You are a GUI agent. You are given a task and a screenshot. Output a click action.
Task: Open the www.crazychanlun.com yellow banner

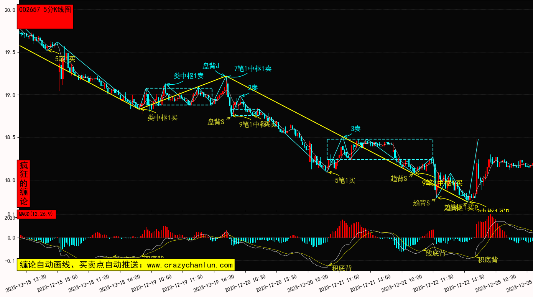126,265
